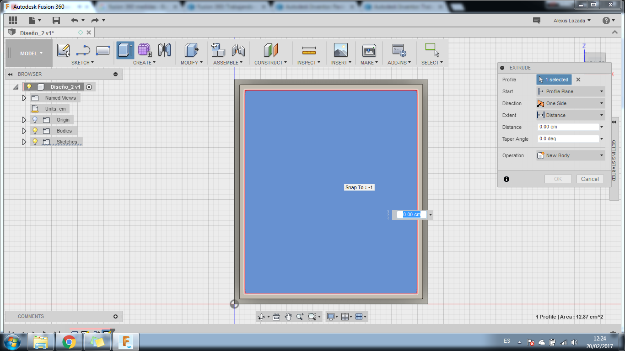Open the ASSEMBLE menu

coord(228,63)
